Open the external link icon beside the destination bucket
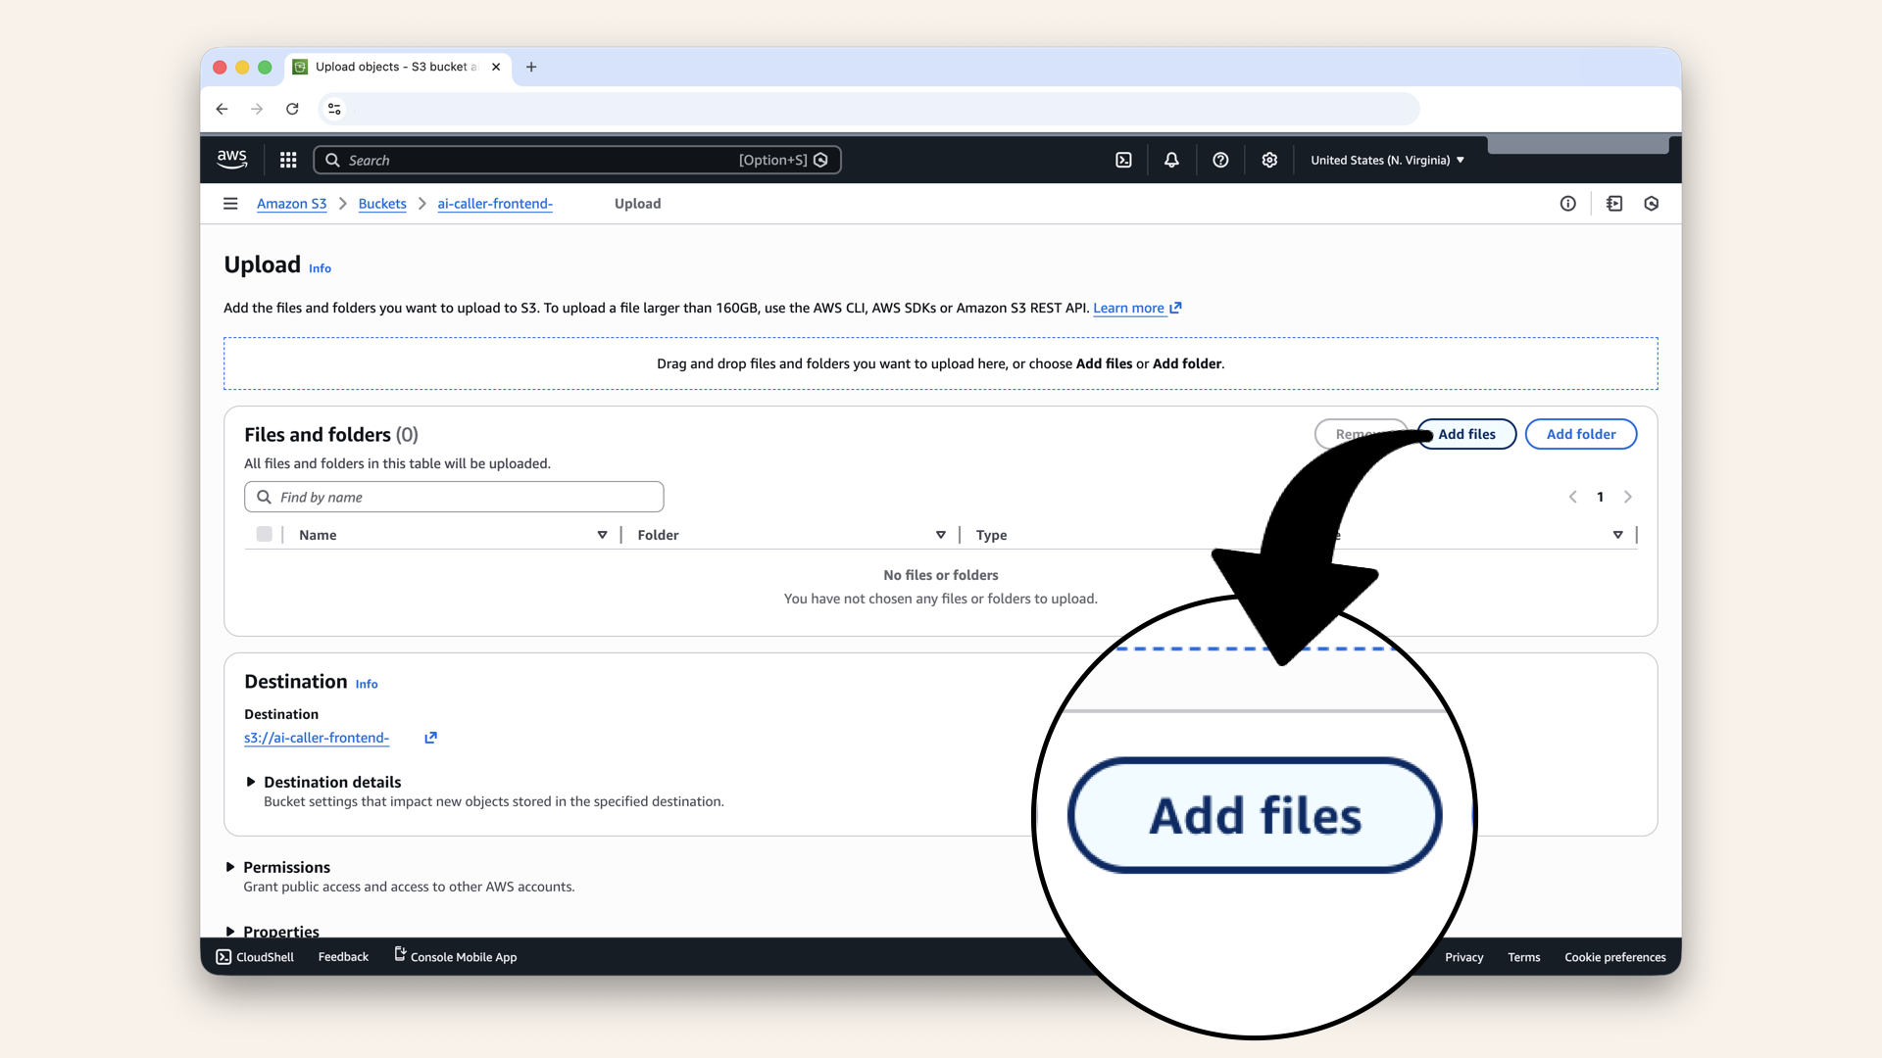Image resolution: width=1882 pixels, height=1058 pixels. [429, 738]
